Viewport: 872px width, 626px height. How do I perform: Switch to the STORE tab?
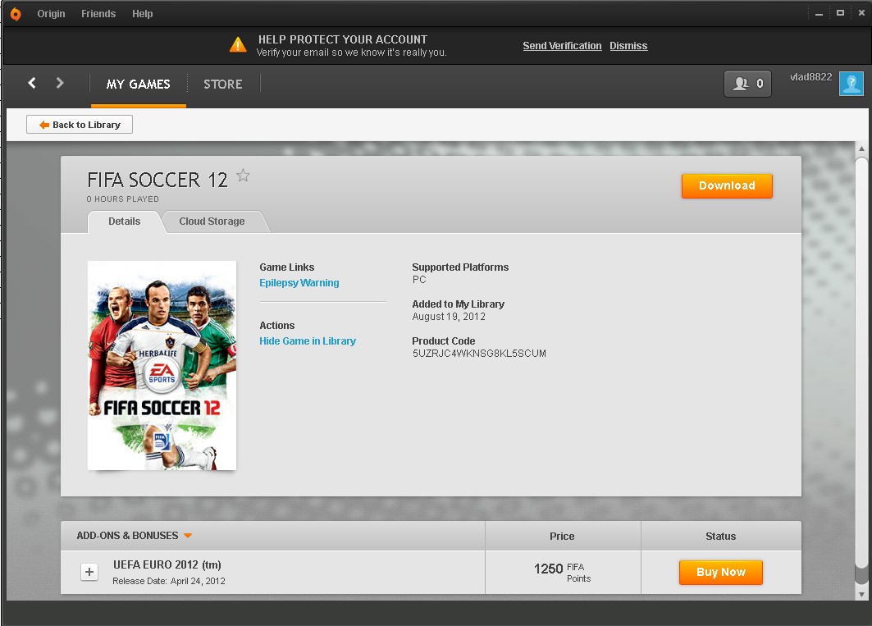[x=223, y=84]
